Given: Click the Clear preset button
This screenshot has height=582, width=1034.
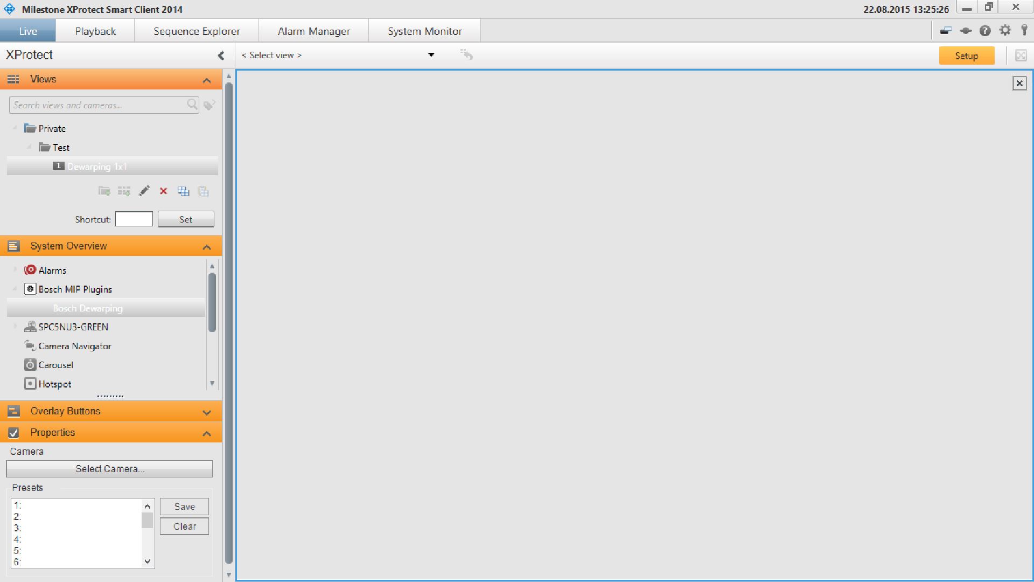Looking at the screenshot, I should click(x=184, y=526).
